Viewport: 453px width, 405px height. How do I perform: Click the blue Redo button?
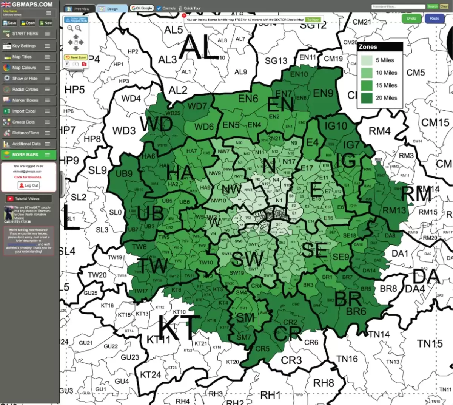(435, 19)
